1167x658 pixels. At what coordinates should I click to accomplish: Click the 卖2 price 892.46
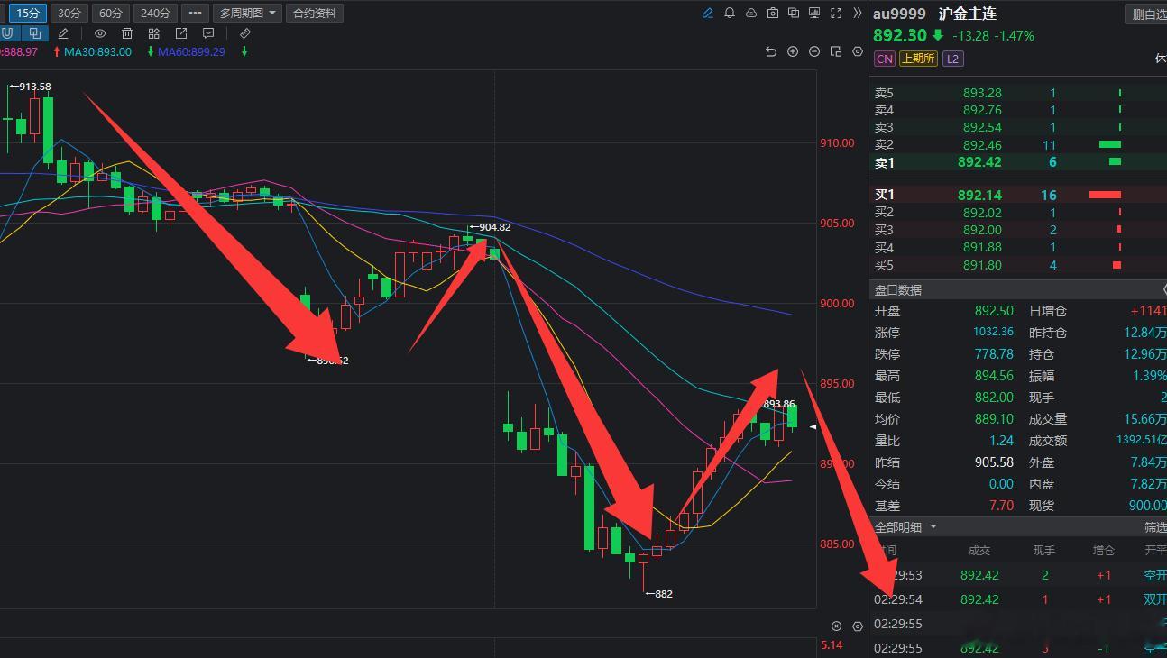[x=982, y=145]
